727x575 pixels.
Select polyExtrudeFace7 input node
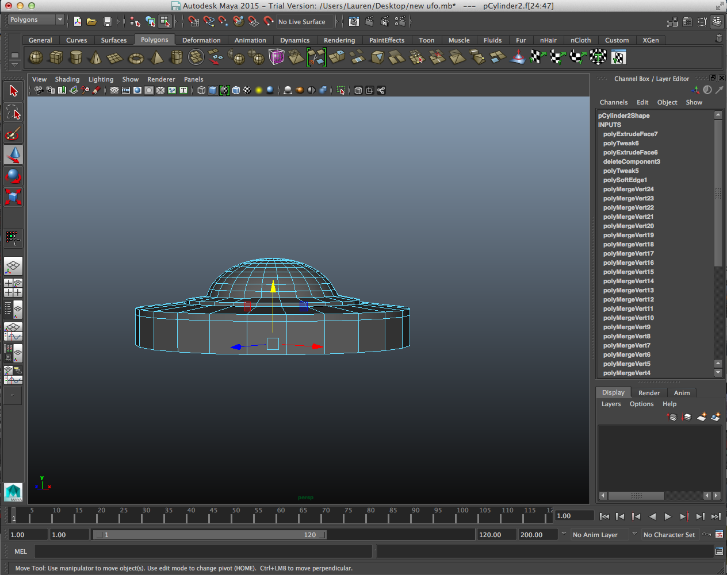point(630,134)
